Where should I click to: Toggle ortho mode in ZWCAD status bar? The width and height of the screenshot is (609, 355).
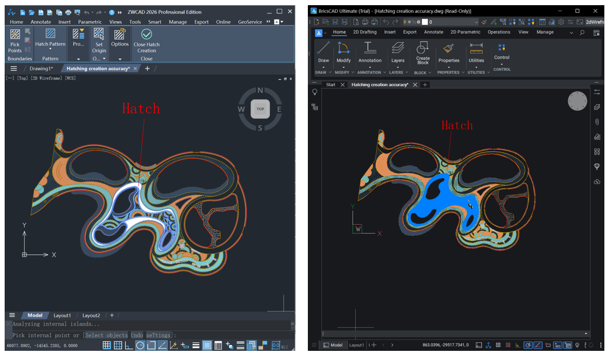pyautogui.click(x=129, y=345)
